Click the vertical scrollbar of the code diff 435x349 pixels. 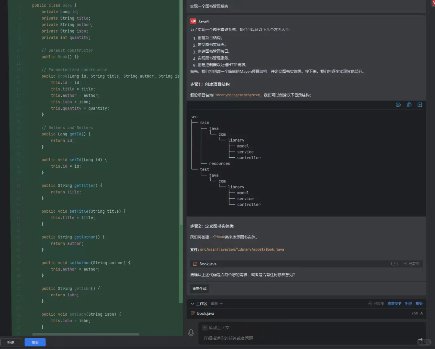(x=181, y=113)
